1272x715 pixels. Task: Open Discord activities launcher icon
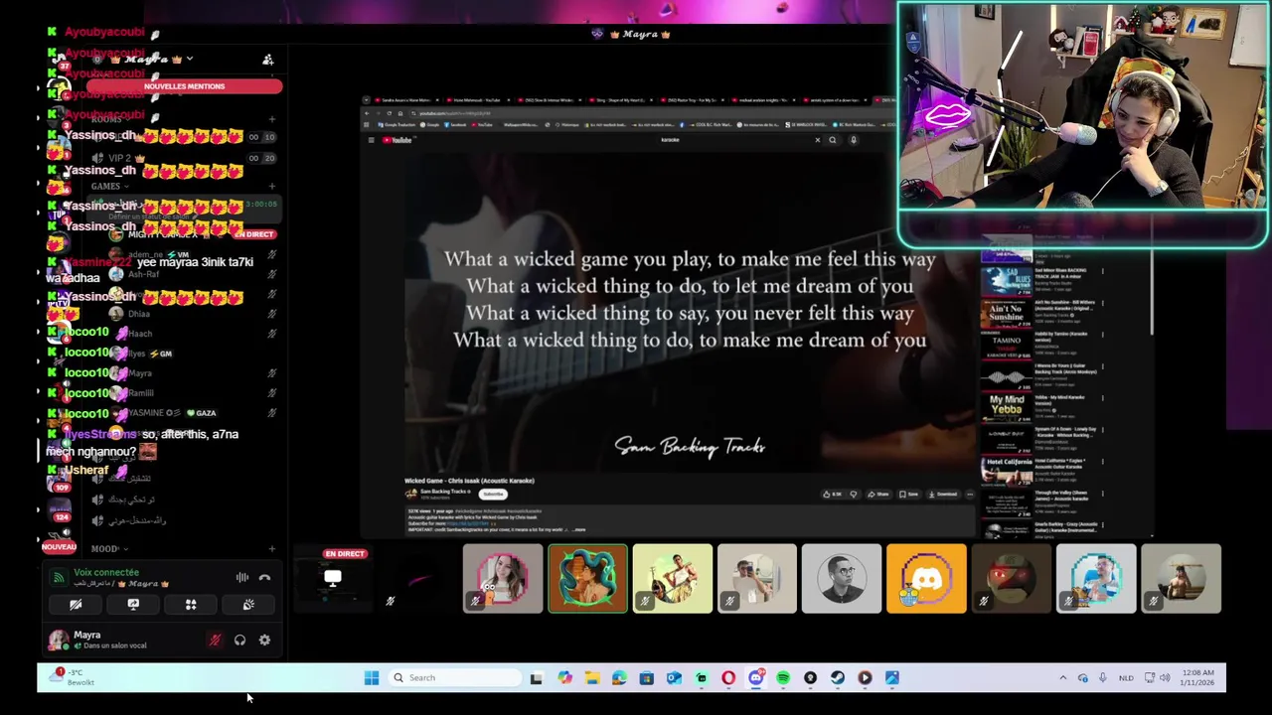[191, 605]
